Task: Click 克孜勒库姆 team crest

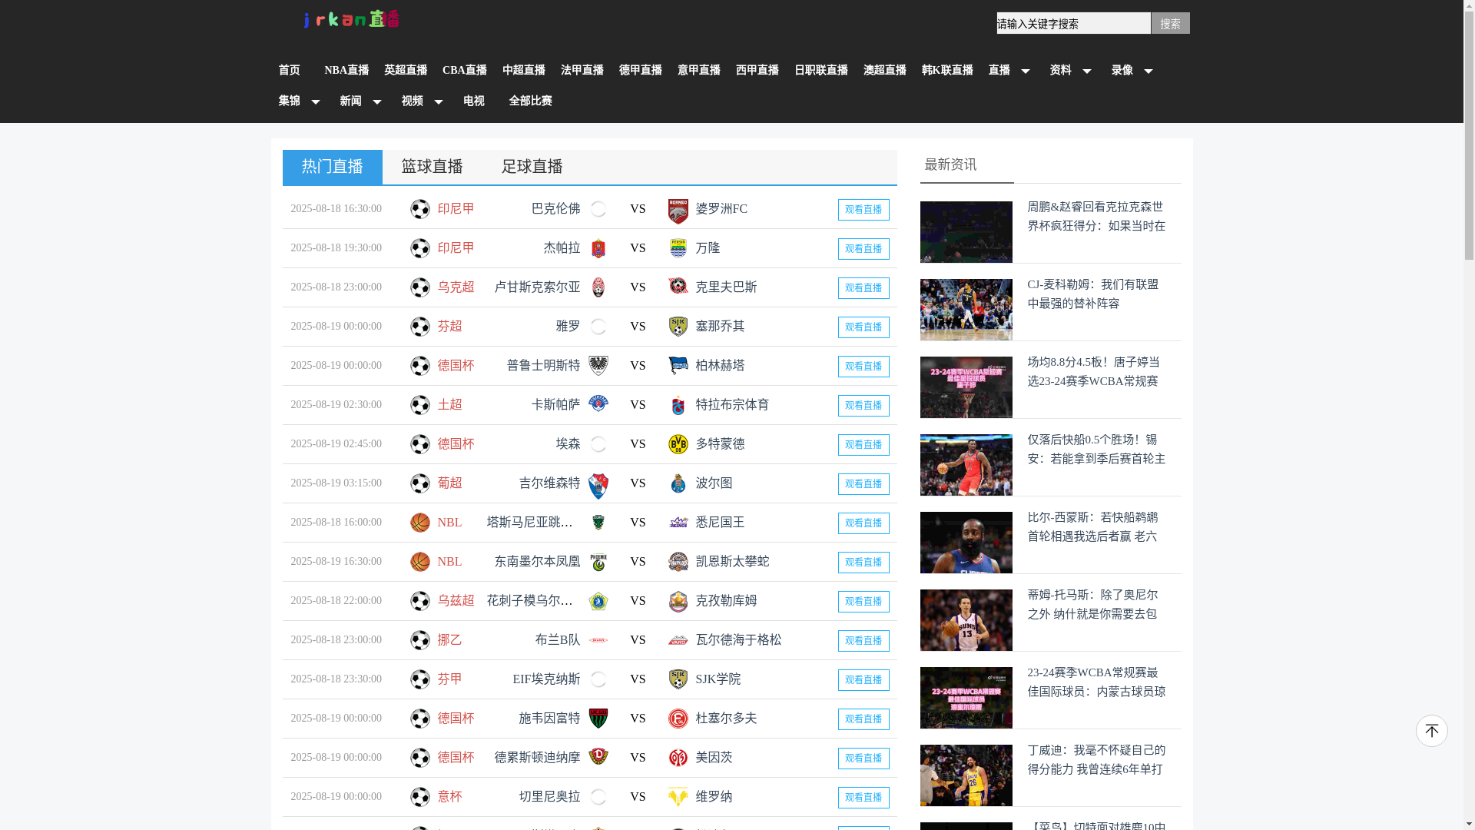Action: 678,601
